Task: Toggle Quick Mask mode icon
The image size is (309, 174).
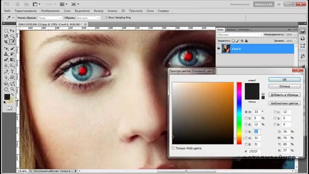Action: (9, 108)
